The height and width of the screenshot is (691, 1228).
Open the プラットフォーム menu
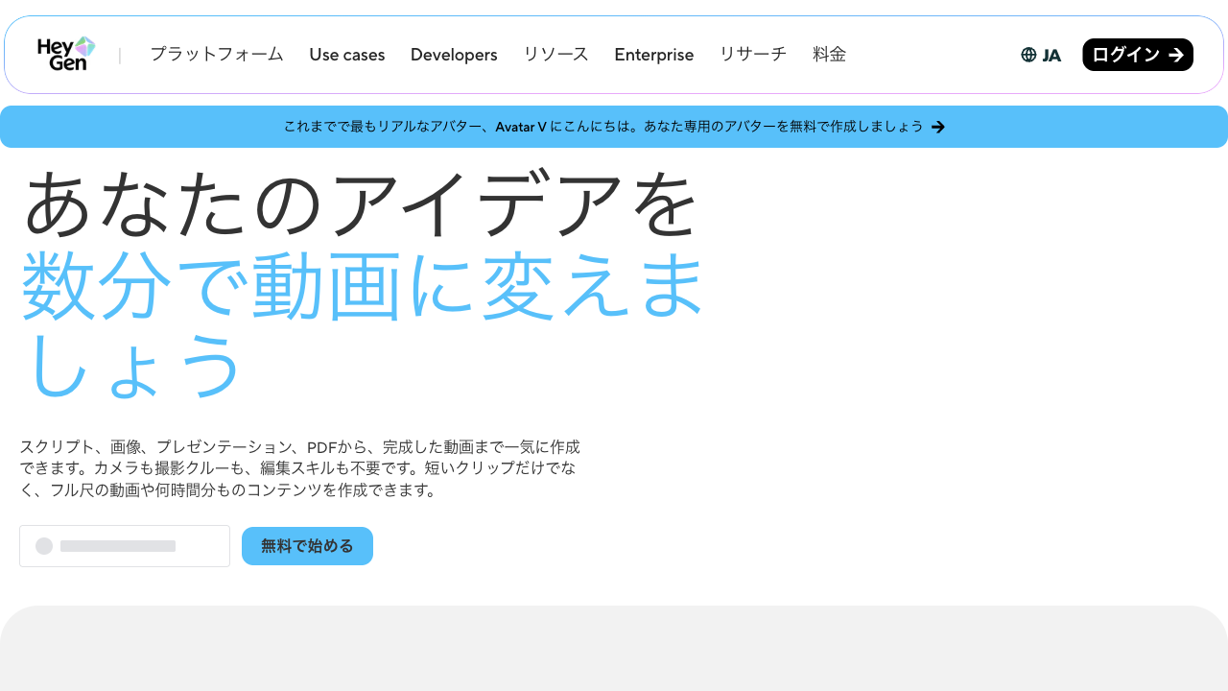pyautogui.click(x=217, y=55)
